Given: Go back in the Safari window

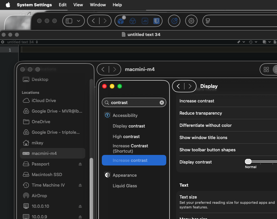Looking at the screenshot, I should (x=94, y=21).
